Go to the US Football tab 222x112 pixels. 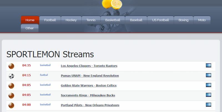coord(160,20)
